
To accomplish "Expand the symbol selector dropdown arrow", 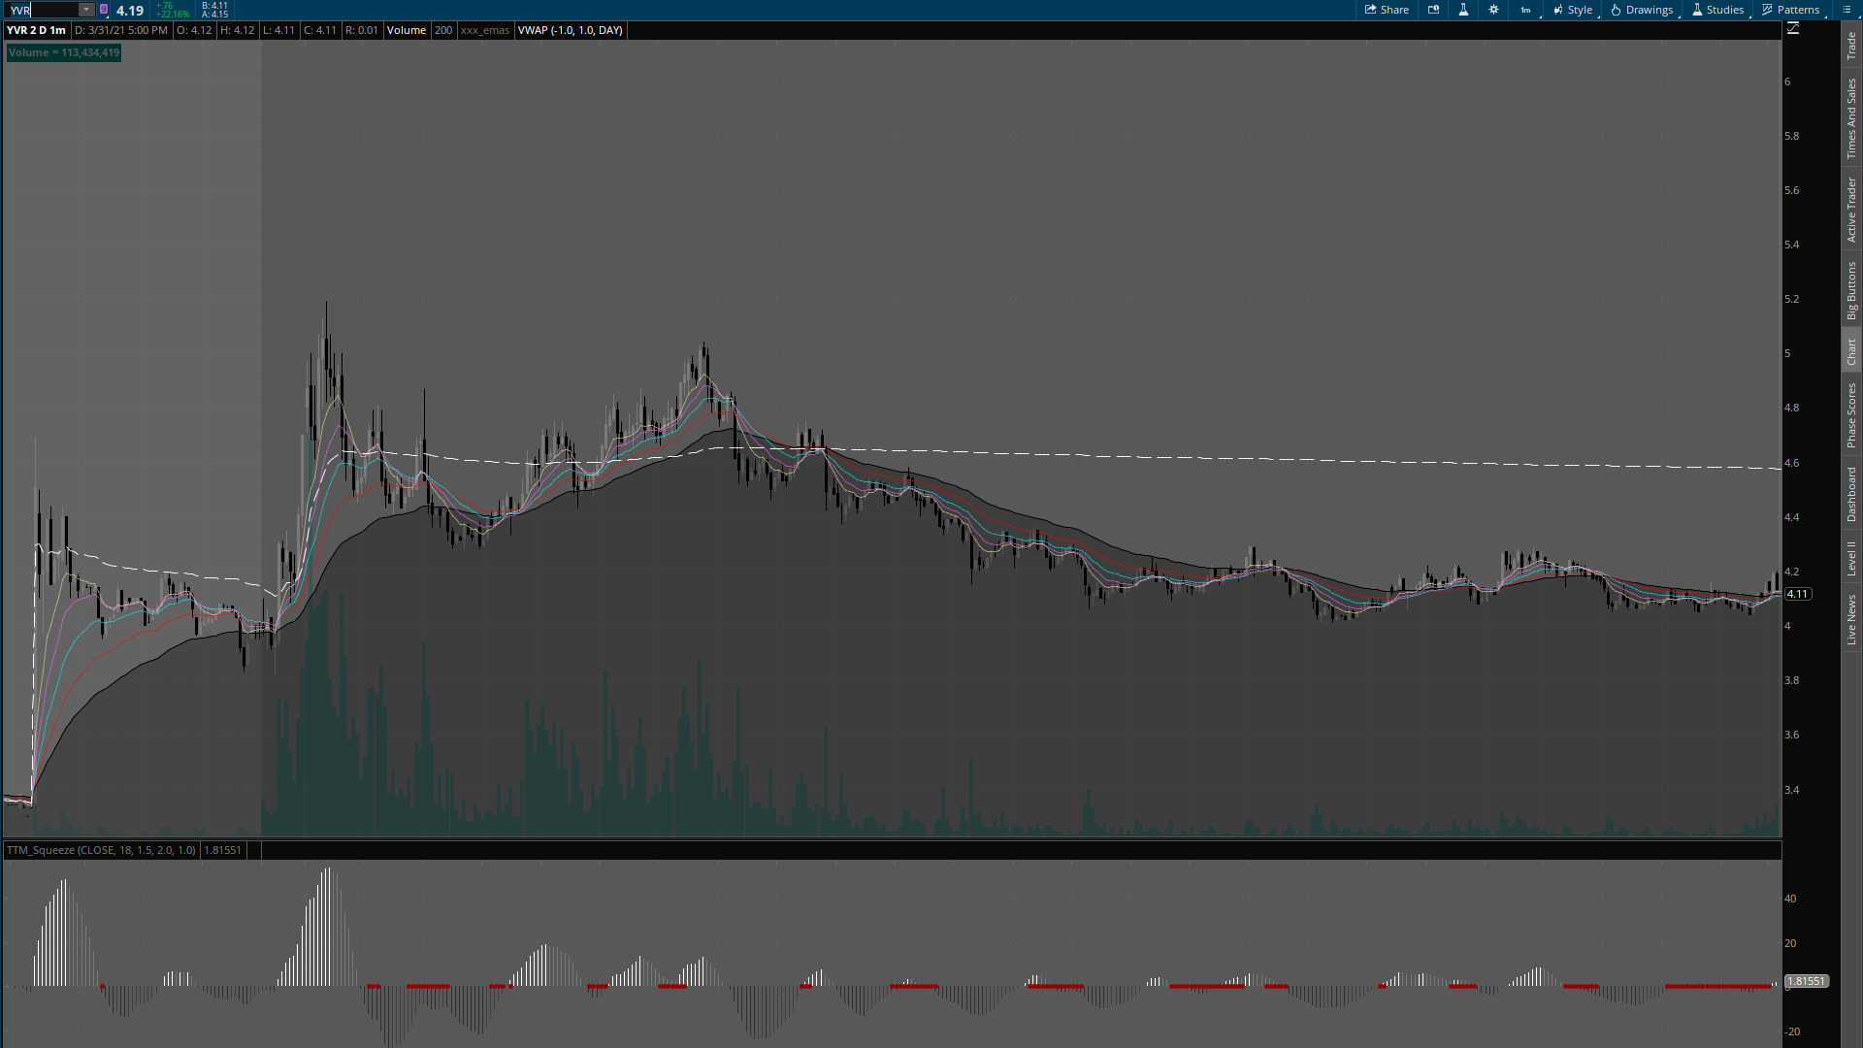I will [x=86, y=10].
